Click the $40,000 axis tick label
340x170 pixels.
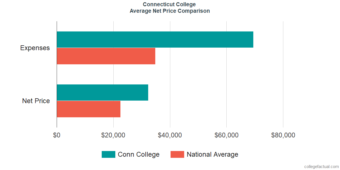pos(170,135)
